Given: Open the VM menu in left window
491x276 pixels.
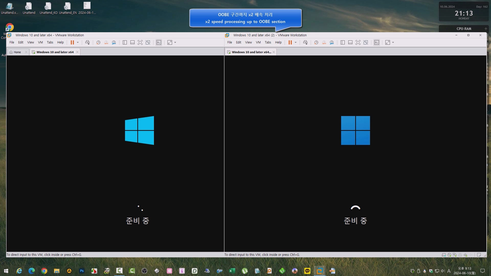Looking at the screenshot, I should coord(40,42).
